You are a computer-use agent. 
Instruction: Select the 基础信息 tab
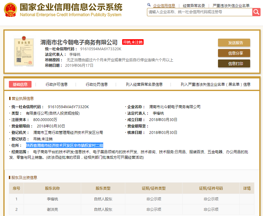(20, 84)
